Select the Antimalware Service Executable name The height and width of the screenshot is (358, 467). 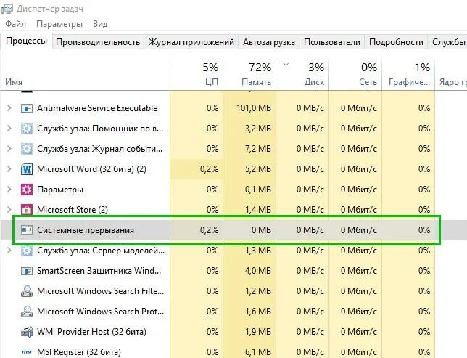(97, 108)
